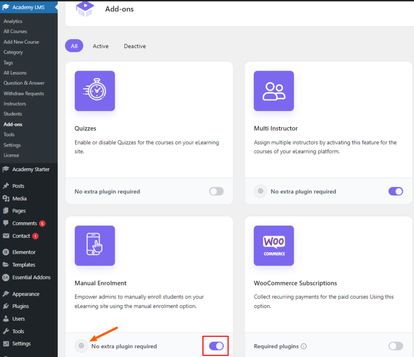Image resolution: width=414 pixels, height=357 pixels.
Task: Turn off the Manual Enrolment toggle
Action: 216,346
